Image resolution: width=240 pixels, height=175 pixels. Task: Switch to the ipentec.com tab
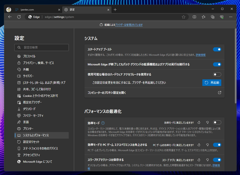coord(37,10)
